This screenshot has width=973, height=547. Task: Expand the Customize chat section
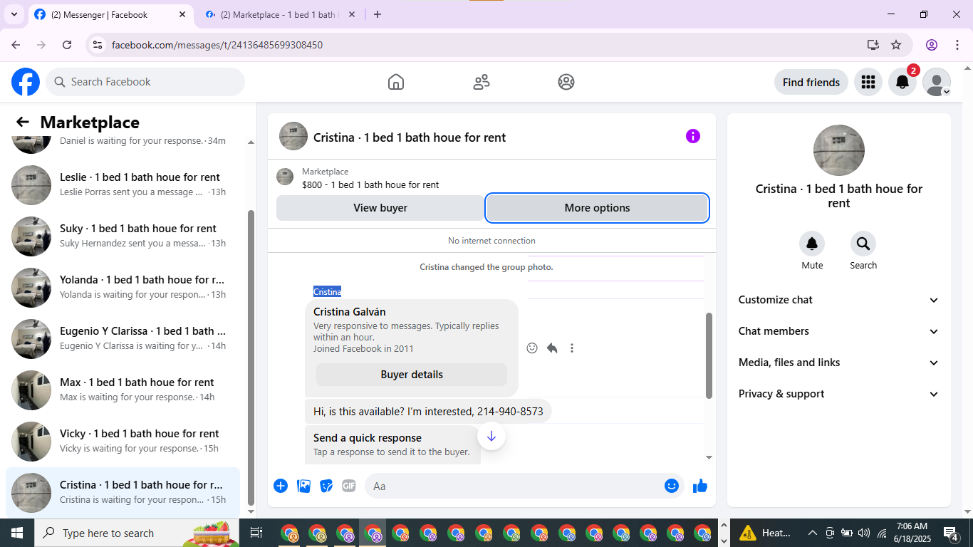pos(839,300)
